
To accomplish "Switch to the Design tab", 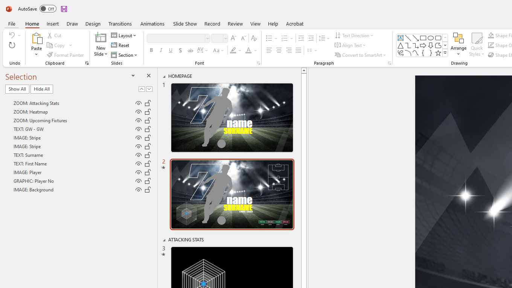I will coord(93,24).
